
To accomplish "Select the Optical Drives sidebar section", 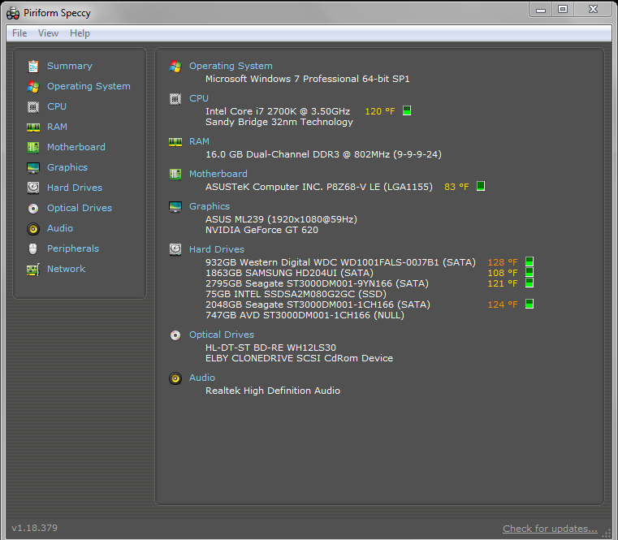I will pyautogui.click(x=80, y=208).
